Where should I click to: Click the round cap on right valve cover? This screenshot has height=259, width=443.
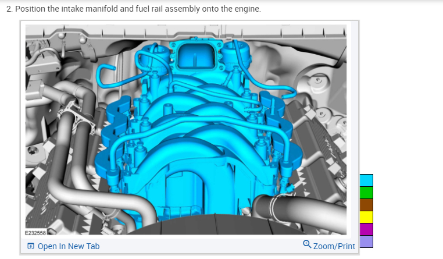[319, 80]
